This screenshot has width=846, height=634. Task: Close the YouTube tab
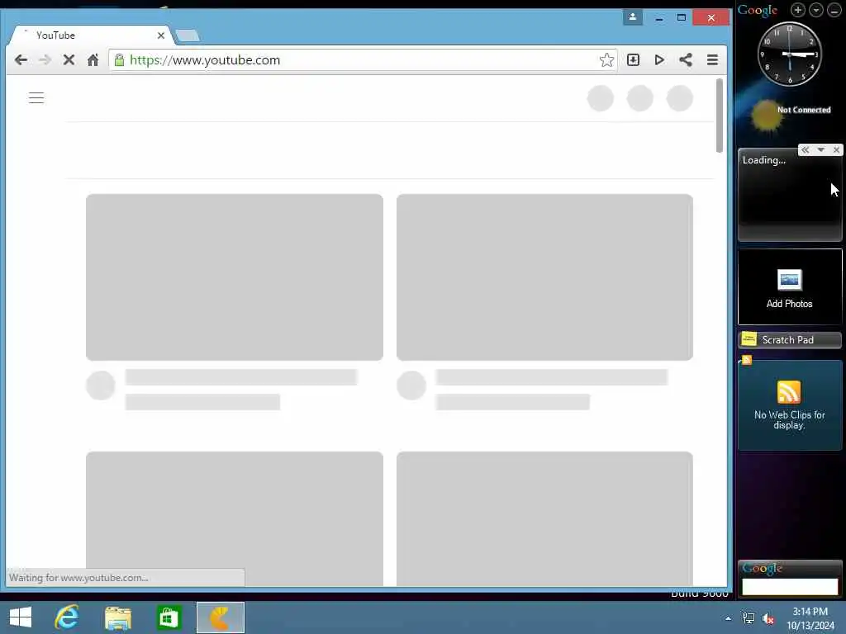click(x=161, y=35)
